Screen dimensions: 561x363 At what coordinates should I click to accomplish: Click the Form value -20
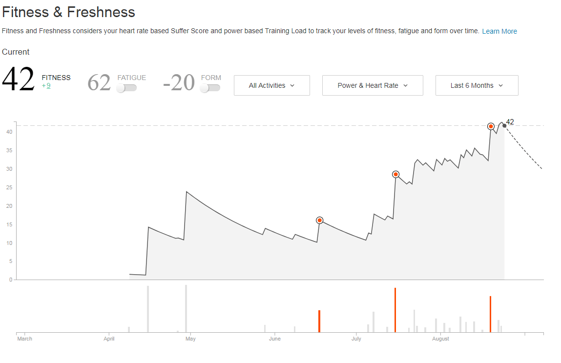pyautogui.click(x=179, y=82)
